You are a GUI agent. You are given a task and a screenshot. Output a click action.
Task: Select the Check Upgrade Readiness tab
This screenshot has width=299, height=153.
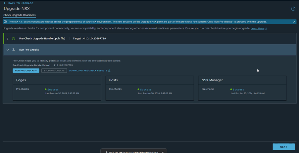[20, 15]
